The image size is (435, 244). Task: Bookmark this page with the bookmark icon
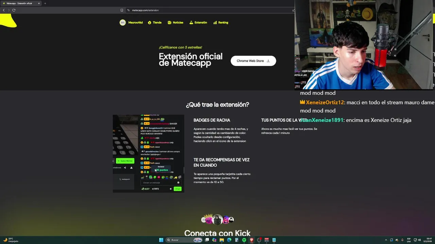point(122,10)
